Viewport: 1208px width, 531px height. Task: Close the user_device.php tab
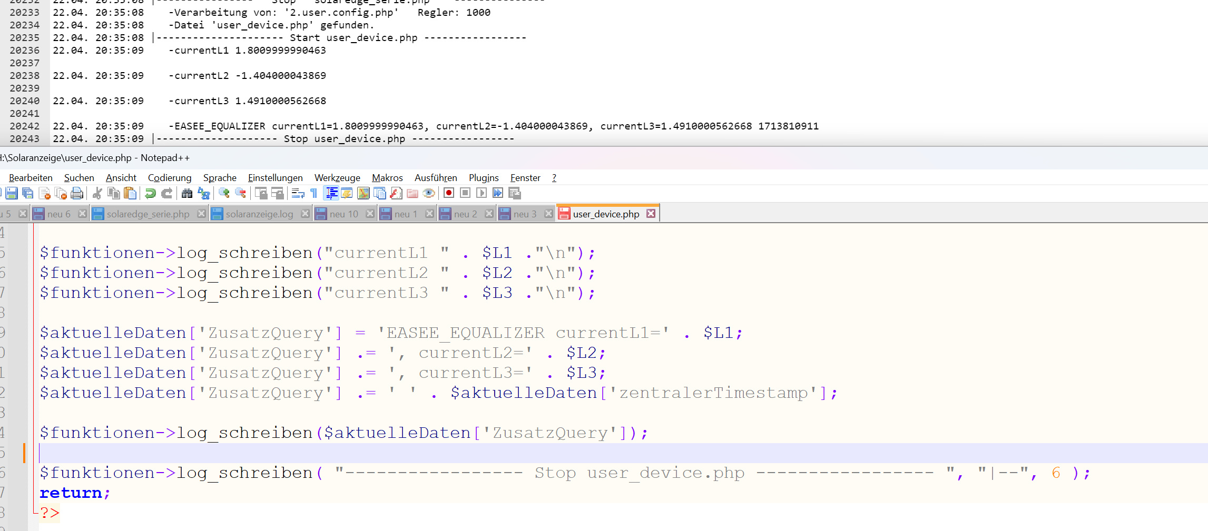pos(651,214)
